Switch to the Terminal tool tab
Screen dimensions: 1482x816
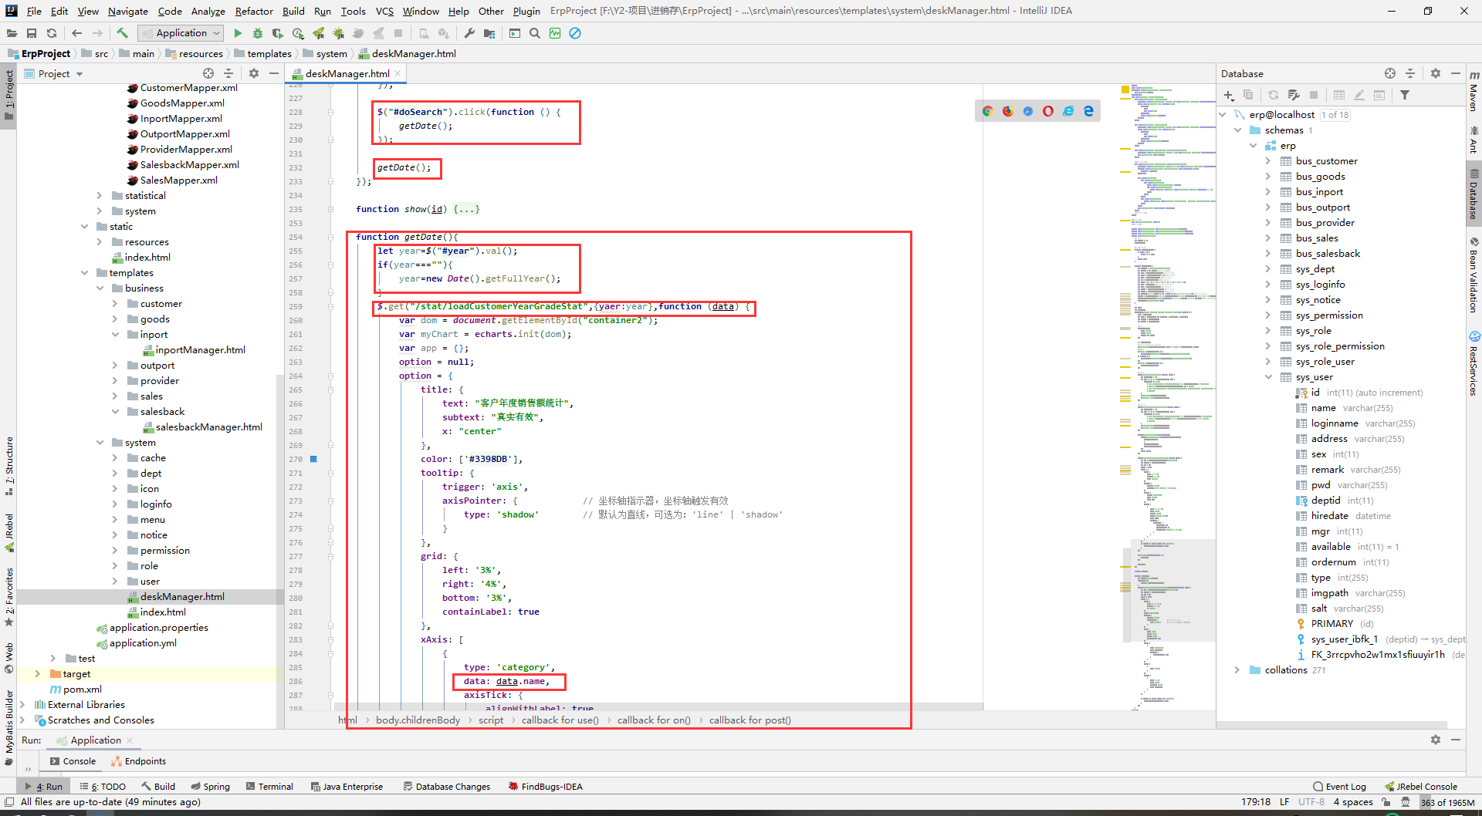(269, 787)
